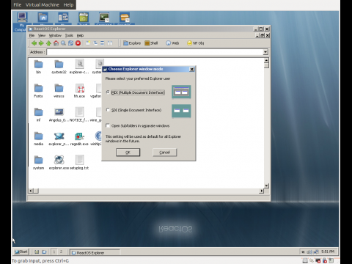Select the NOTICE file icon
Viewport: 352px width, 264px height.
pyautogui.click(x=79, y=112)
